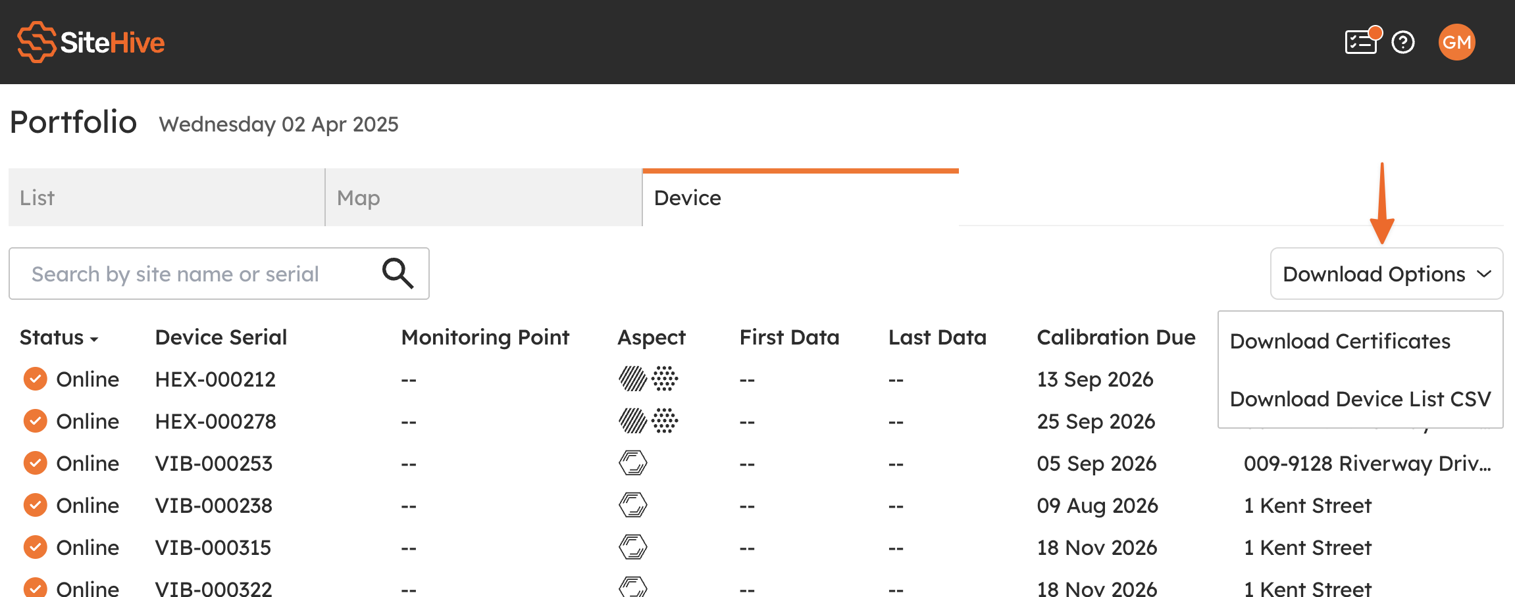Open the GM user avatar menu
Viewport: 1515px width, 597px height.
tap(1456, 42)
